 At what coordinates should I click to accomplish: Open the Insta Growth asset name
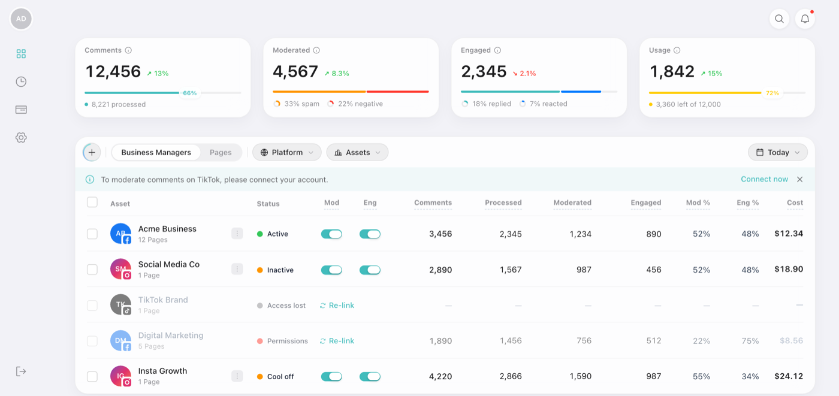click(x=162, y=371)
